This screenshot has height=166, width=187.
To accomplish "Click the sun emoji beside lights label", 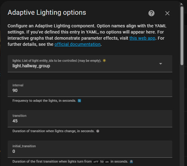I will click(x=104, y=61).
